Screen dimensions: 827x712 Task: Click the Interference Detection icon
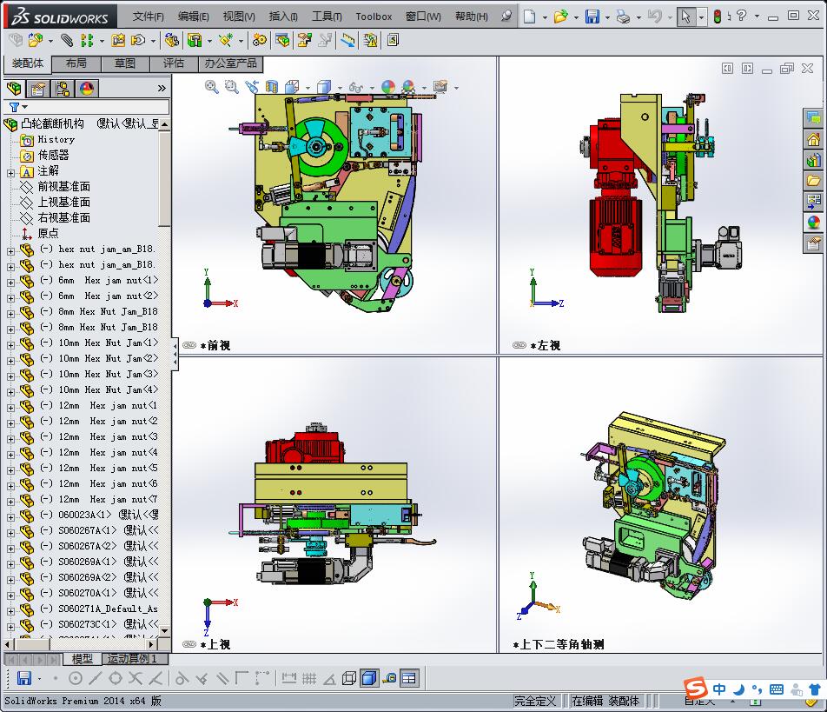pyautogui.click(x=370, y=40)
